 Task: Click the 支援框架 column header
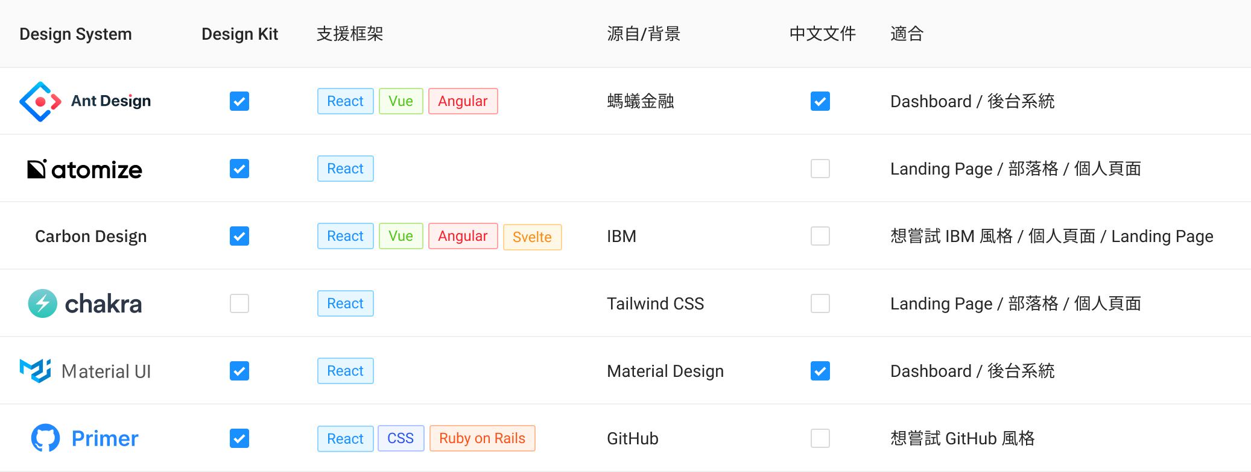click(350, 34)
